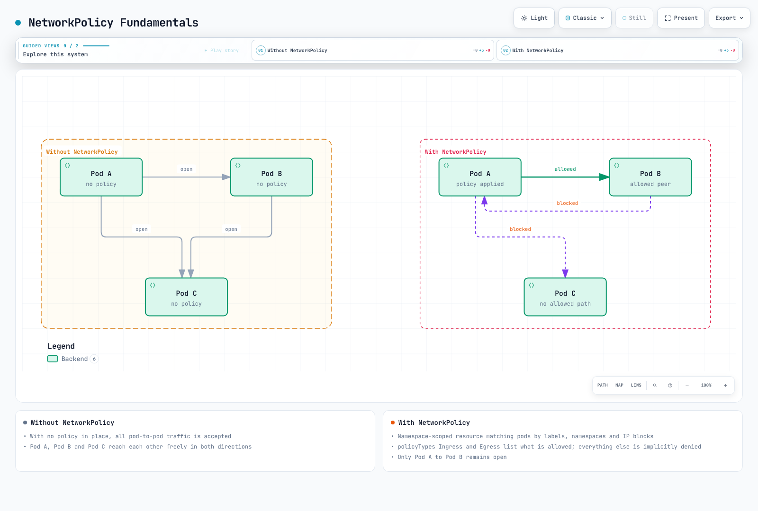
Task: Zoom out with the minus button
Action: pos(687,385)
